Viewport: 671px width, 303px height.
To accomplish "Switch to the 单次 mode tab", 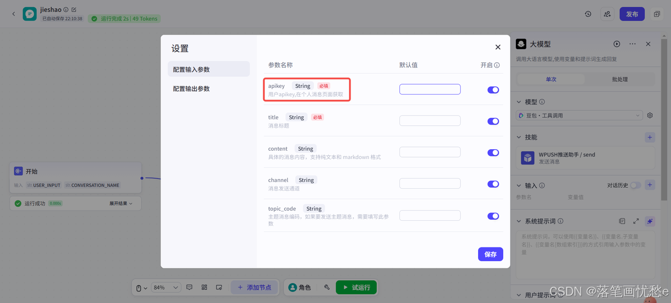I will (x=551, y=79).
